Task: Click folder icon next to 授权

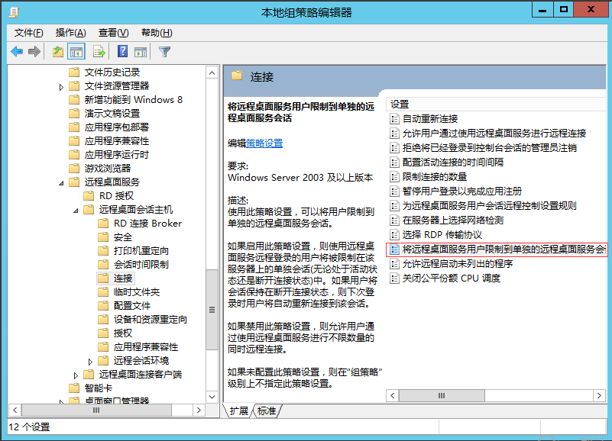Action: click(103, 333)
